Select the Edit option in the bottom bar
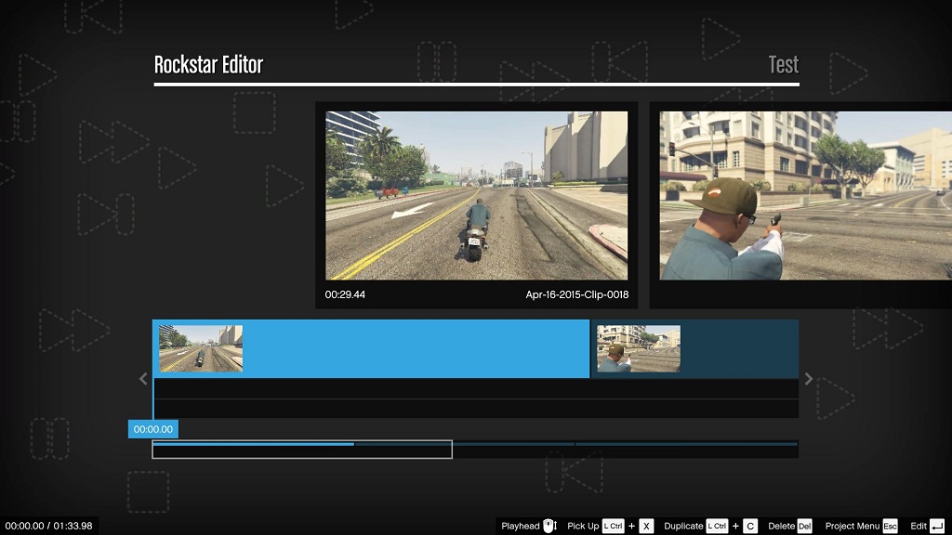 pyautogui.click(x=920, y=525)
